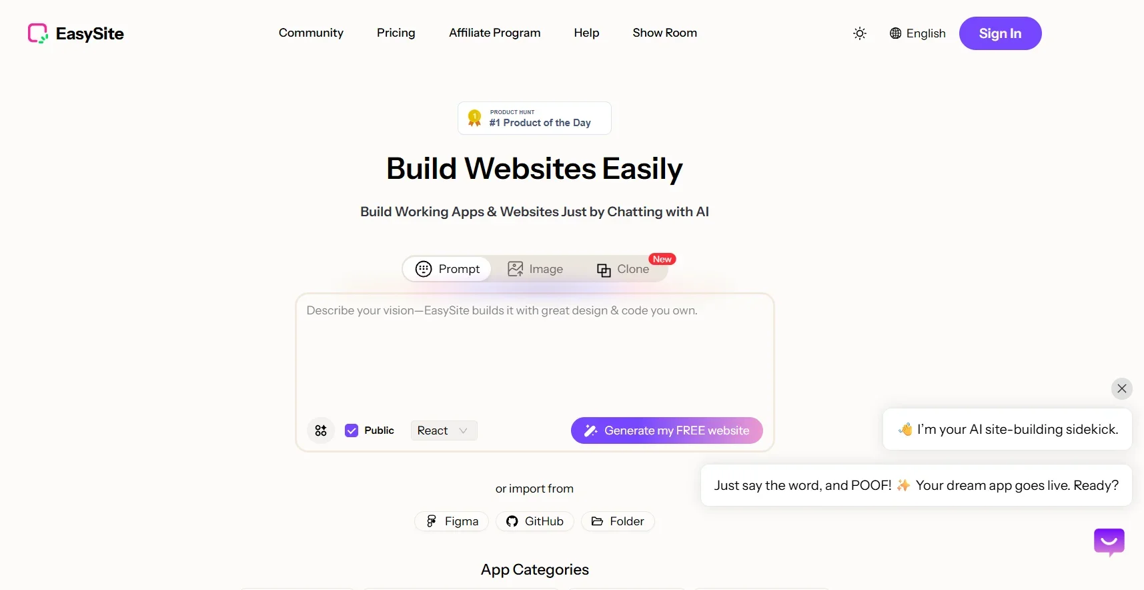Open the Pricing menu item

(396, 33)
